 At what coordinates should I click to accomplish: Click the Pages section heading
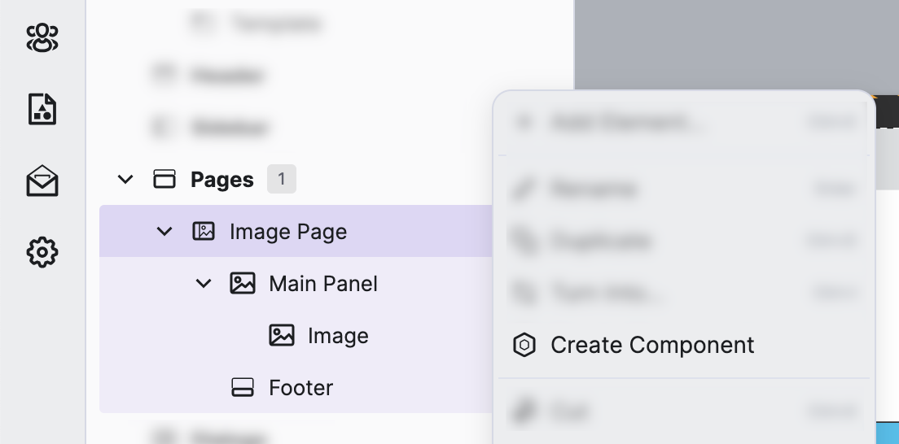222,180
